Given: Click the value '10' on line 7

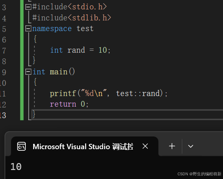Looking at the screenshot, I should 103,50.
